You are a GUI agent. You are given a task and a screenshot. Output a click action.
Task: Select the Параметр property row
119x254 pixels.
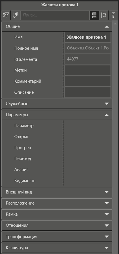pyautogui.click(x=57, y=126)
